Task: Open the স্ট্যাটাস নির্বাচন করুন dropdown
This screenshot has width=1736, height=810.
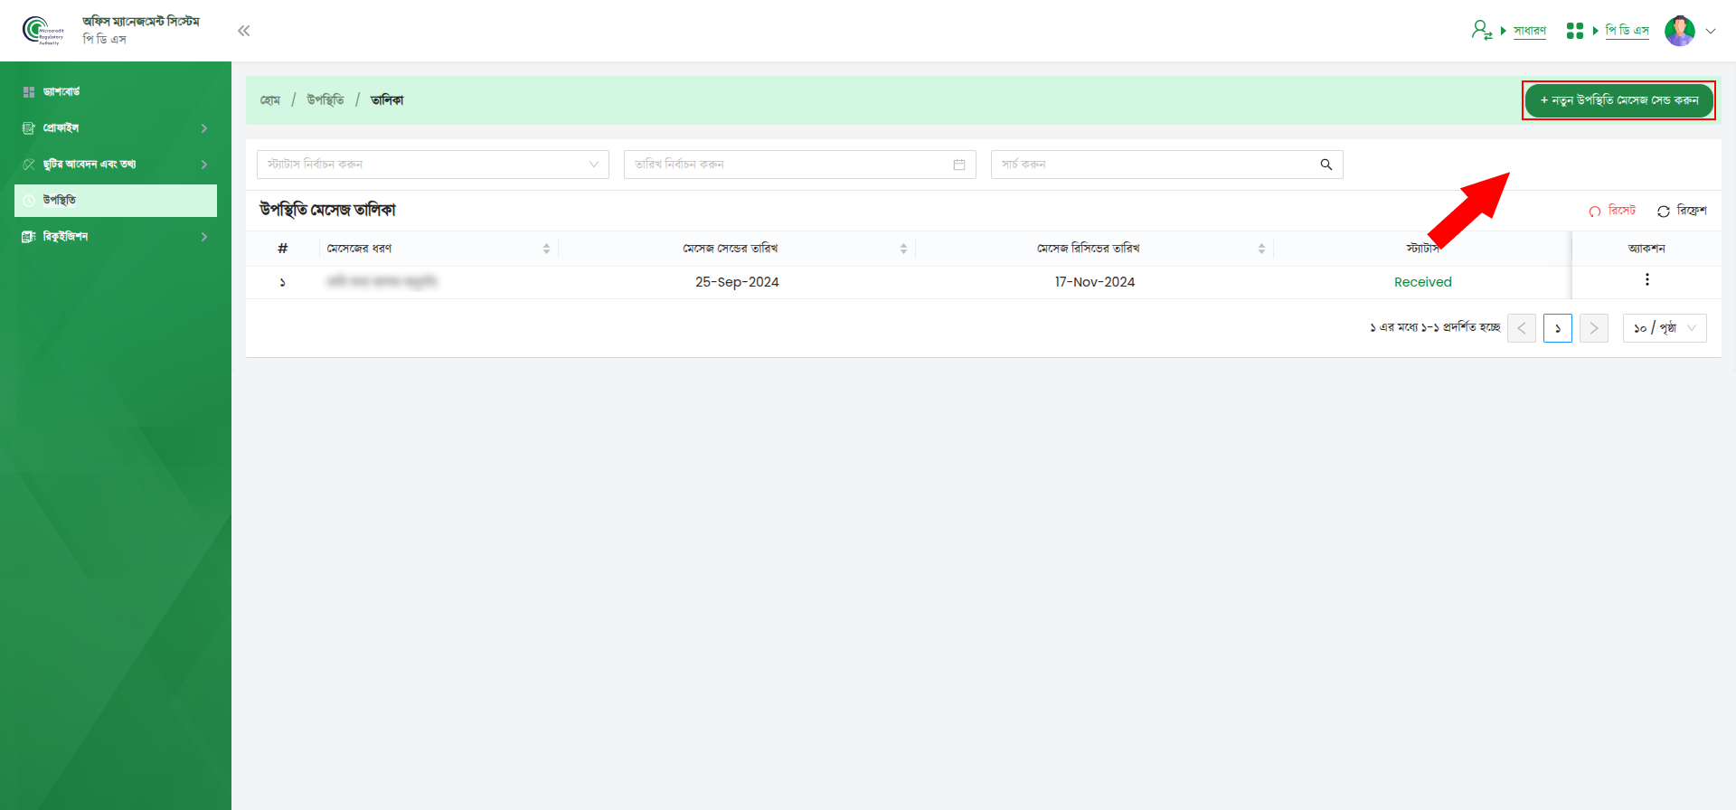Action: (x=433, y=165)
